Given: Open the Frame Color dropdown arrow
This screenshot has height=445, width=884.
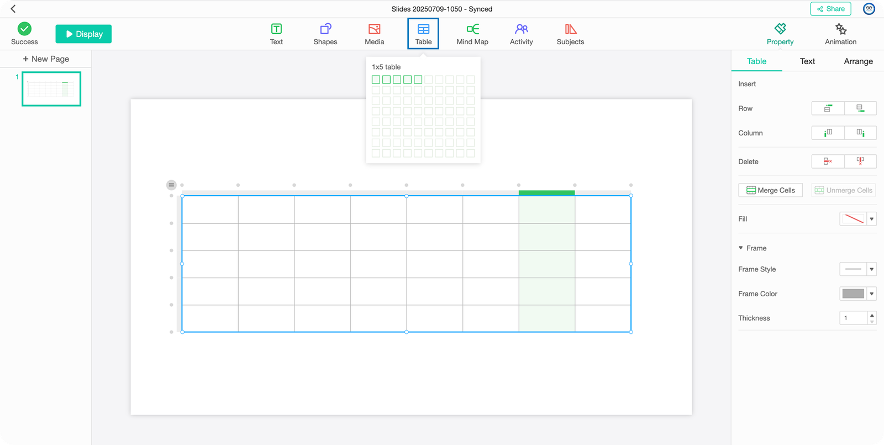Looking at the screenshot, I should tap(871, 294).
